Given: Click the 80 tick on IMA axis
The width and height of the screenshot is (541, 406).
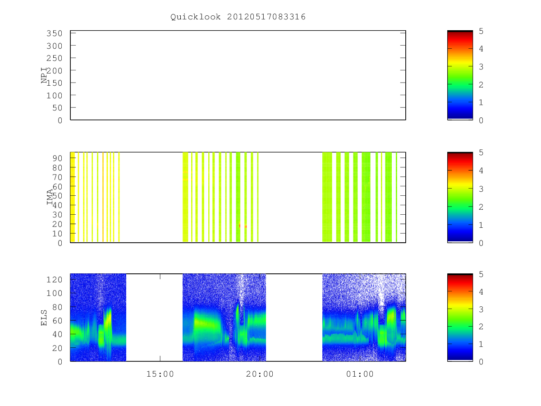Looking at the screenshot, I should click(x=57, y=167).
